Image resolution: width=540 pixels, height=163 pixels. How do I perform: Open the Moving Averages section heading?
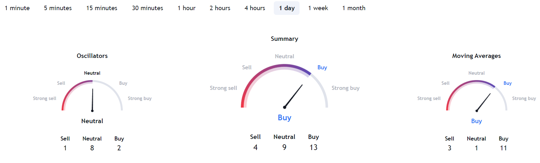click(x=476, y=56)
